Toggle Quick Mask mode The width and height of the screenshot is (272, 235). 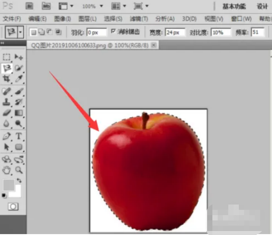(x=13, y=207)
